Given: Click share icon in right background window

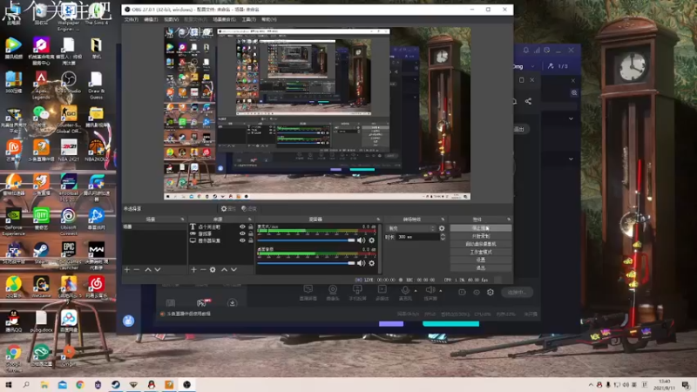Looking at the screenshot, I should [x=528, y=101].
